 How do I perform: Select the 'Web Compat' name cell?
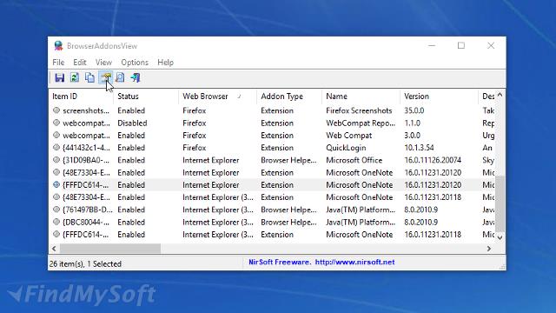click(x=349, y=136)
